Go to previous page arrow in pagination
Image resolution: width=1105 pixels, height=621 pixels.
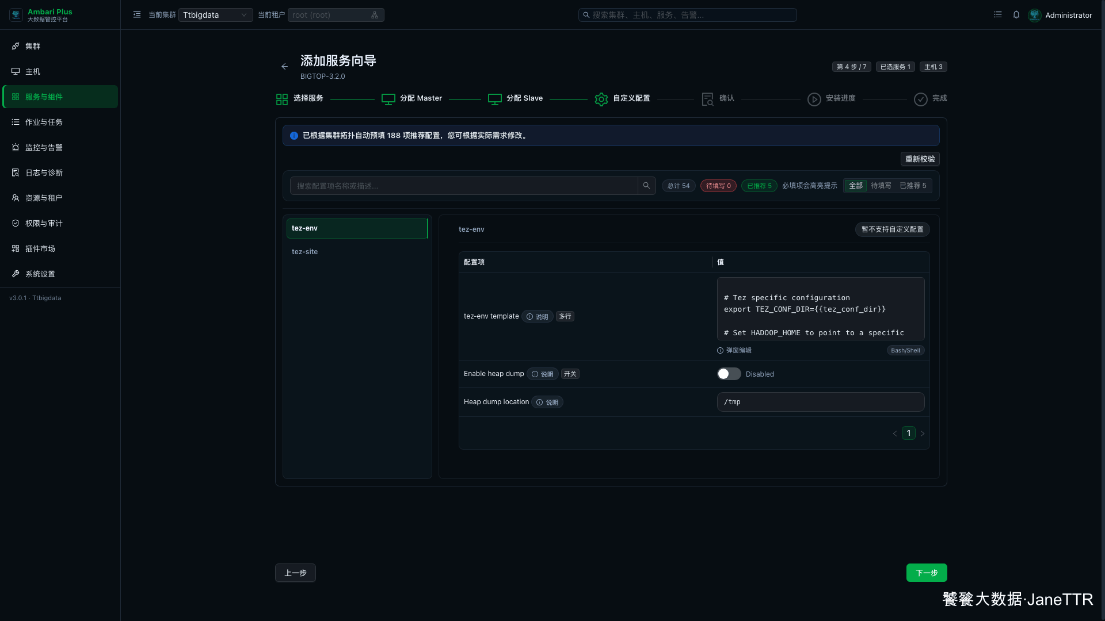(895, 434)
